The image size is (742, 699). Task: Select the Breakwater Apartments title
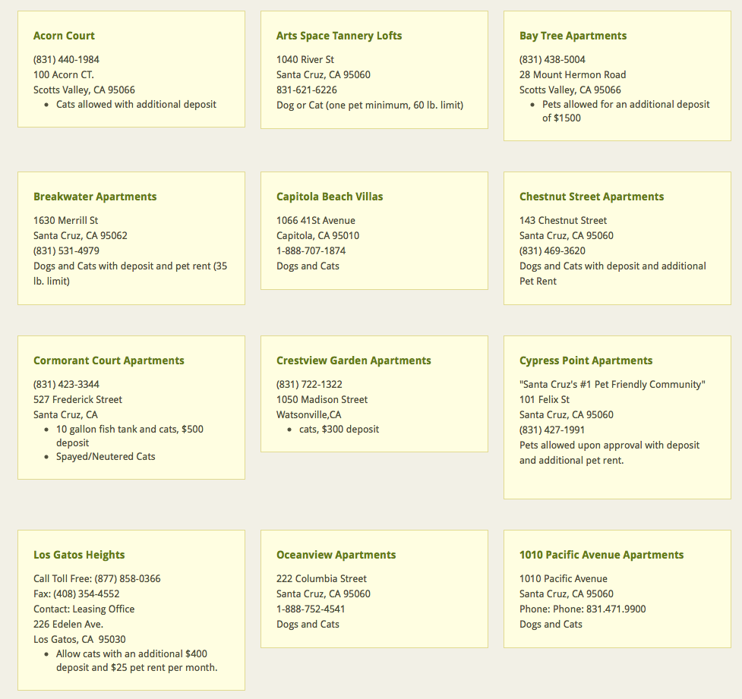point(95,197)
